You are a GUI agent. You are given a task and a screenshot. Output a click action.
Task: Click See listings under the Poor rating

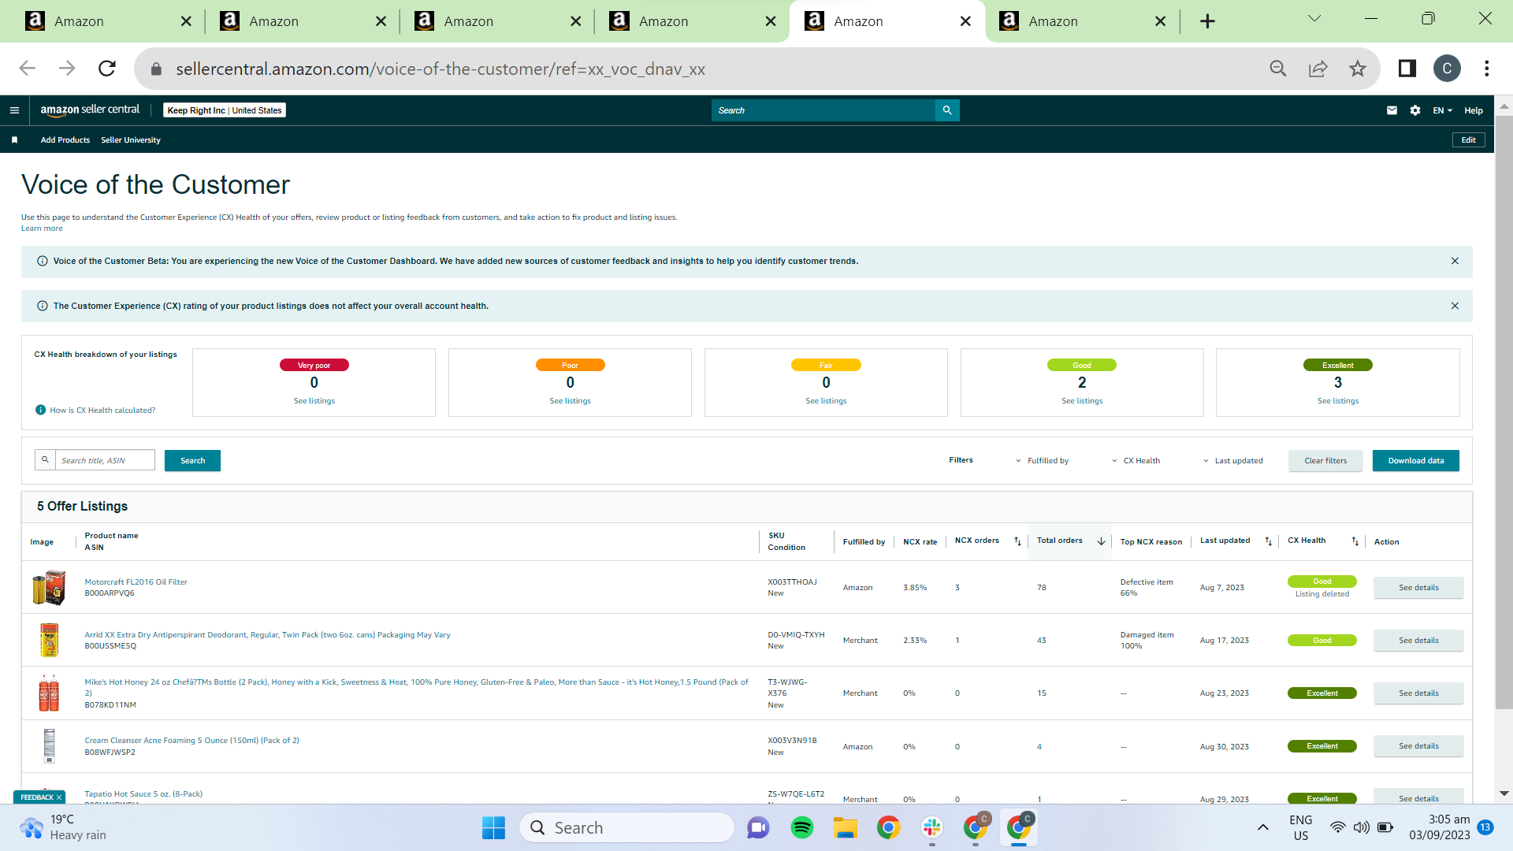pos(570,401)
